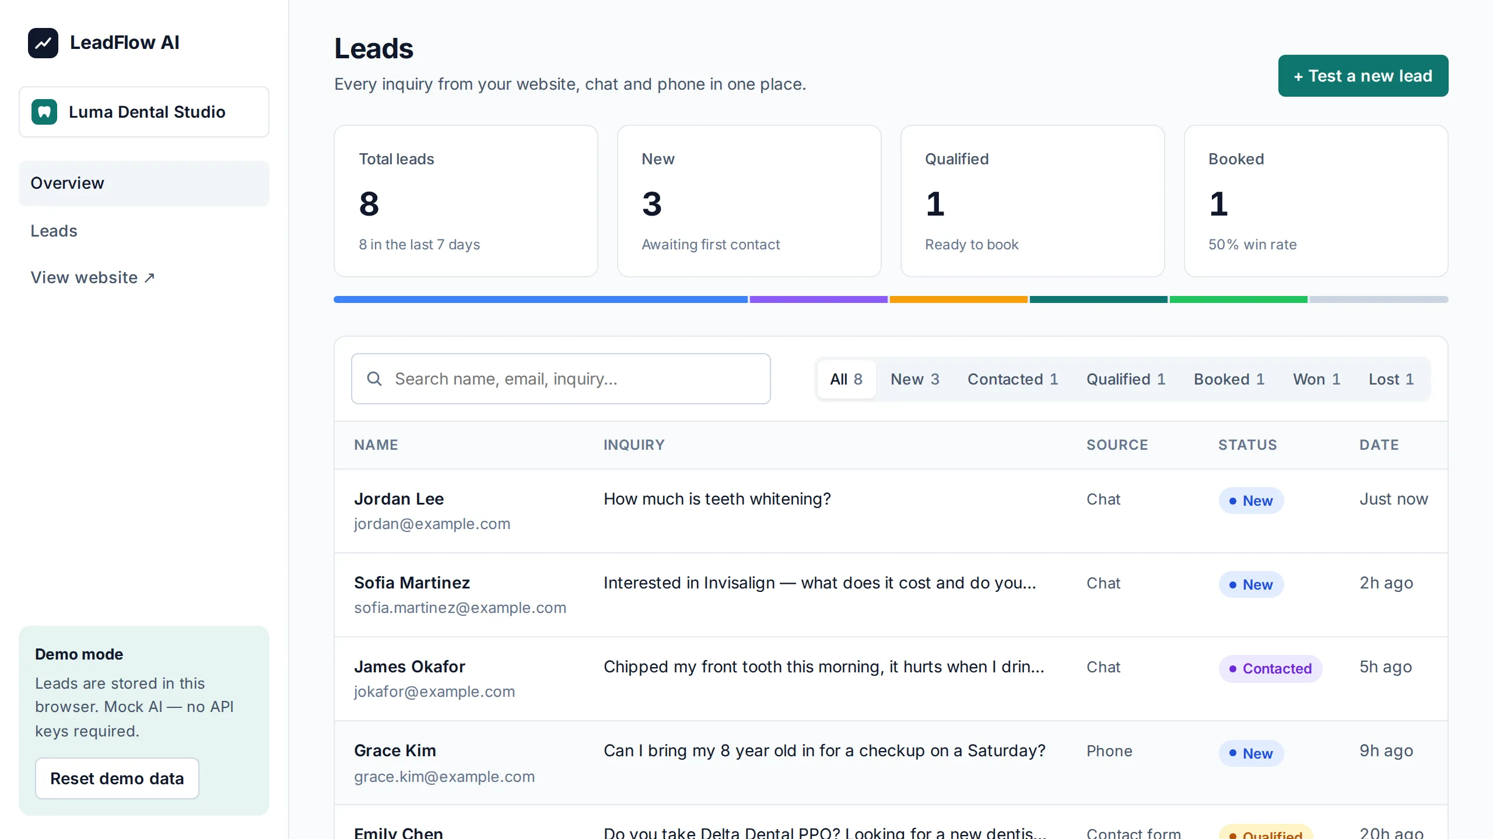Filter leads by Won 1 tab

tap(1317, 379)
